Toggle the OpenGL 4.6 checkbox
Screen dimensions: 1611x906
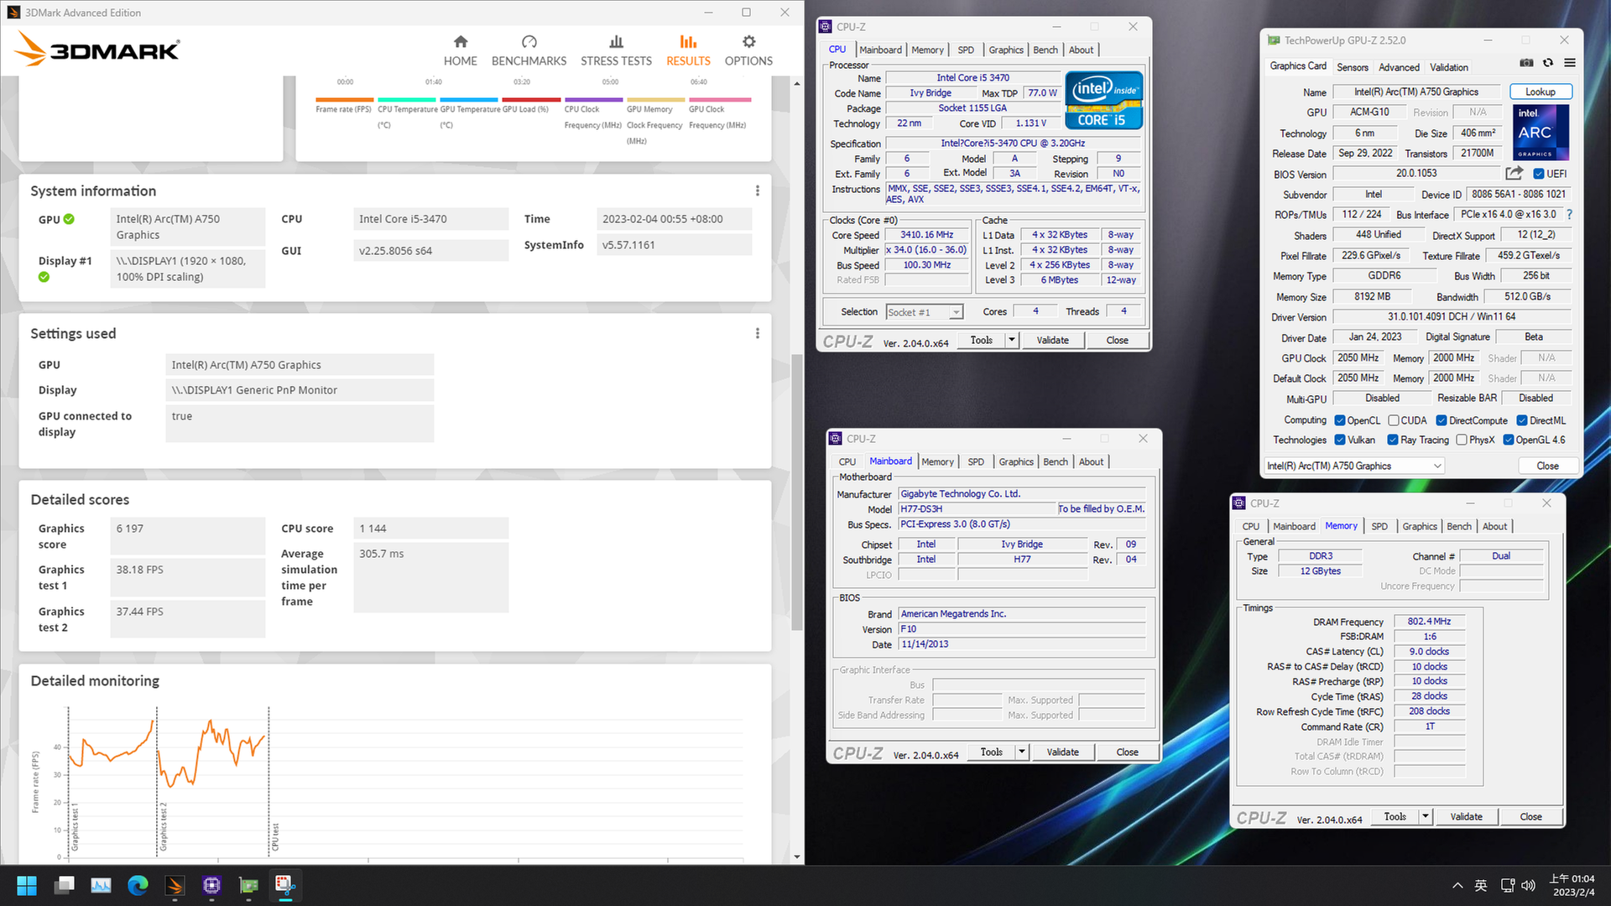(1509, 440)
